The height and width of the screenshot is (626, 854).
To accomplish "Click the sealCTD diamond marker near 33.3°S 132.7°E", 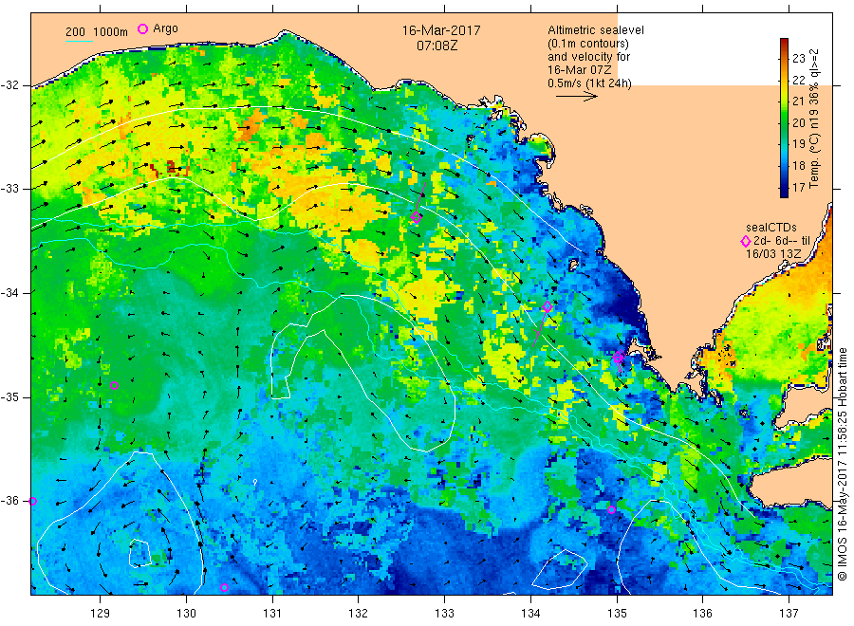I will click(417, 217).
